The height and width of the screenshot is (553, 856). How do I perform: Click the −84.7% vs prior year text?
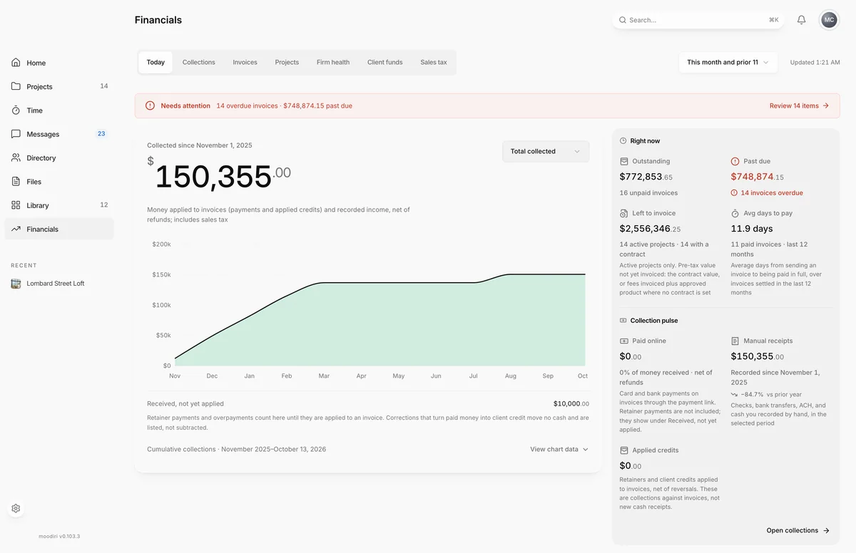pyautogui.click(x=766, y=394)
